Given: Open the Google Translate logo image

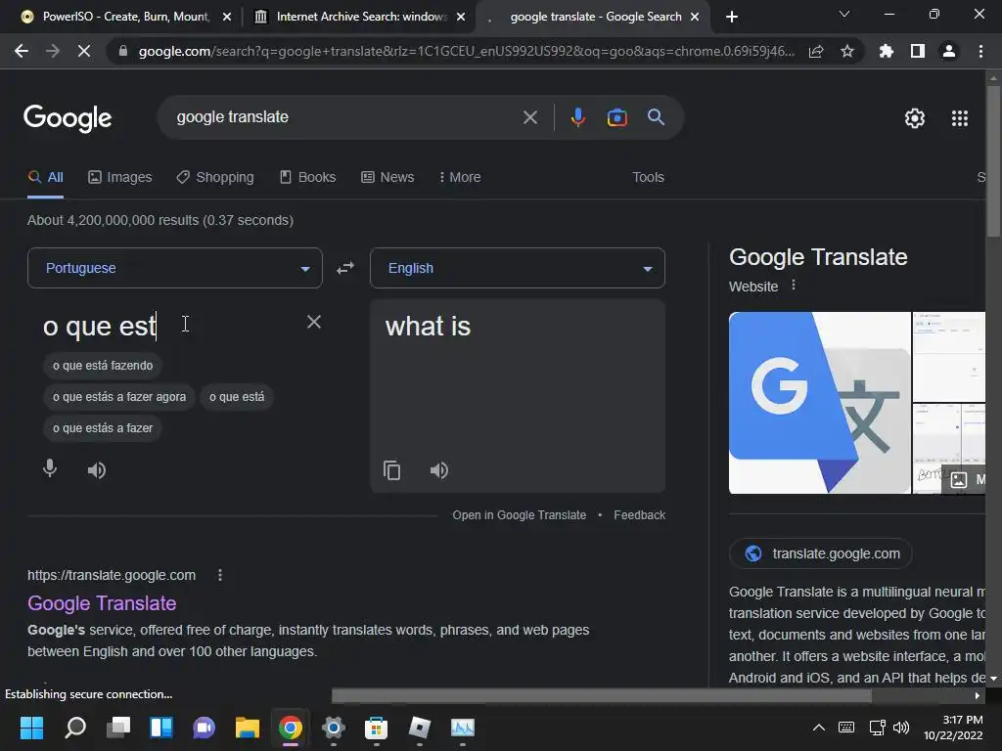Looking at the screenshot, I should (819, 402).
